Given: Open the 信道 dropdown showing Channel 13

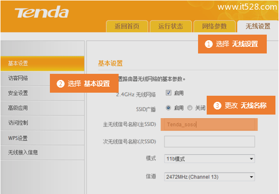Looking at the screenshot, I should pyautogui.click(x=209, y=177).
